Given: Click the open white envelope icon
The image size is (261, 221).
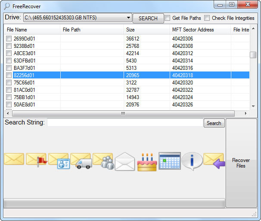Looking at the screenshot, I should (125, 162).
